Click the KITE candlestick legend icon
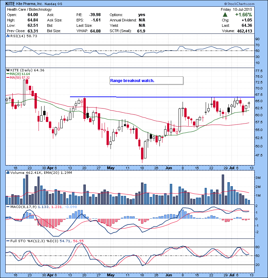268x278 pixels. (8, 70)
